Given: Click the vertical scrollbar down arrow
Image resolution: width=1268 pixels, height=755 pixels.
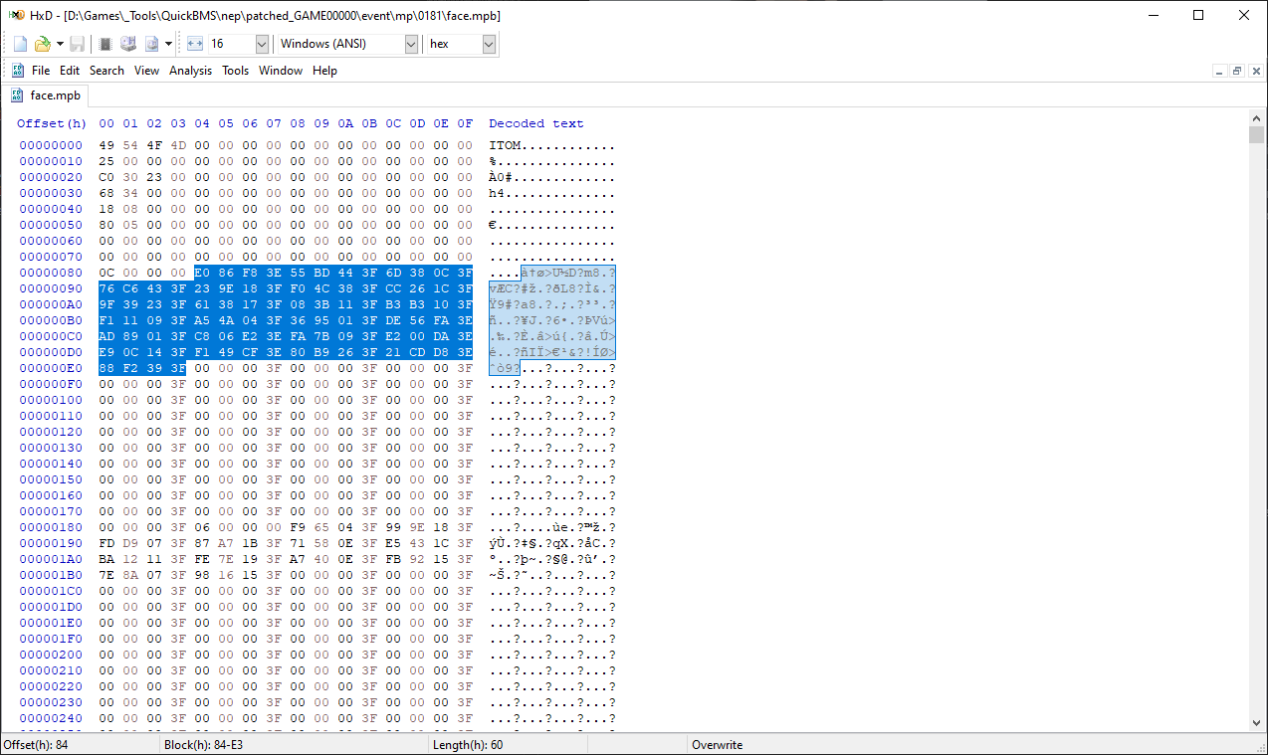Looking at the screenshot, I should pos(1257,723).
